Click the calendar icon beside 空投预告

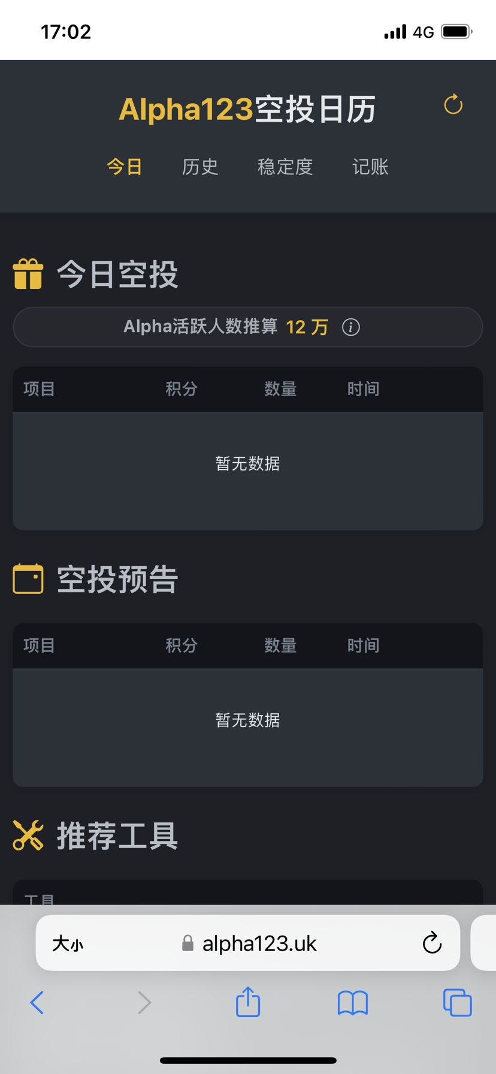click(28, 578)
